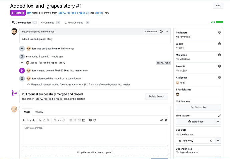Image resolution: width=230 pixels, height=159 pixels.
Task: Copy the story/fox-and-grapes branch name
Action: (x=88, y=13)
